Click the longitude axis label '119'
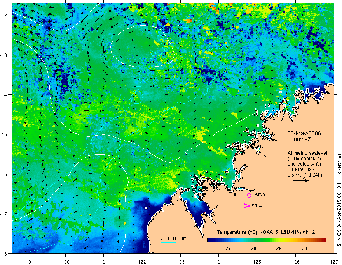 click(27, 262)
